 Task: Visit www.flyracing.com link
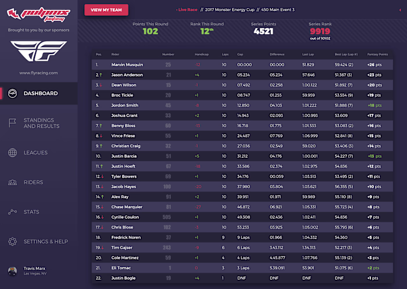coord(39,73)
